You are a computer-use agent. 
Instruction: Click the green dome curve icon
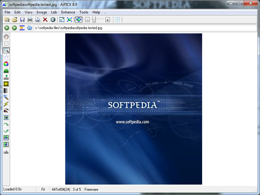click(x=6, y=71)
